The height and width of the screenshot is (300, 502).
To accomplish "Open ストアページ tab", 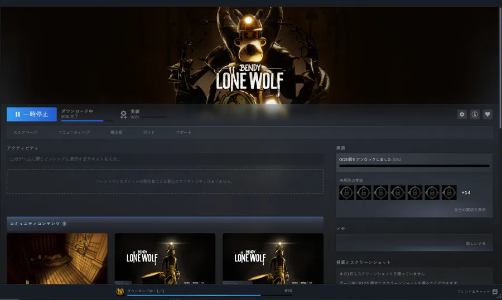I will [x=25, y=132].
